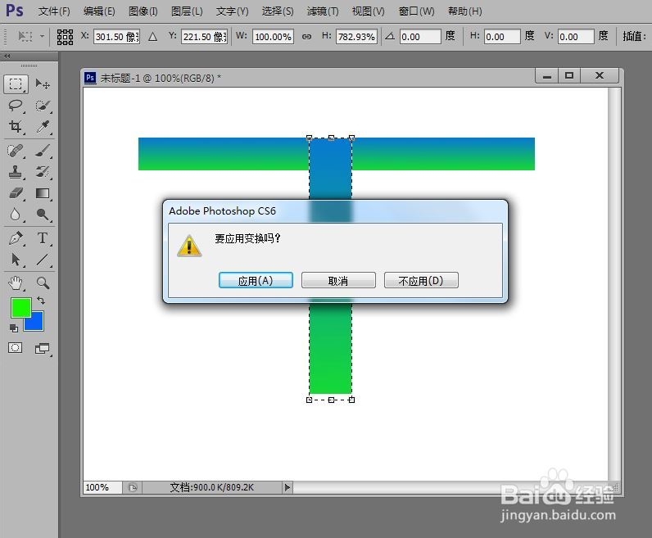Select the Quick Selection tool

pos(43,106)
